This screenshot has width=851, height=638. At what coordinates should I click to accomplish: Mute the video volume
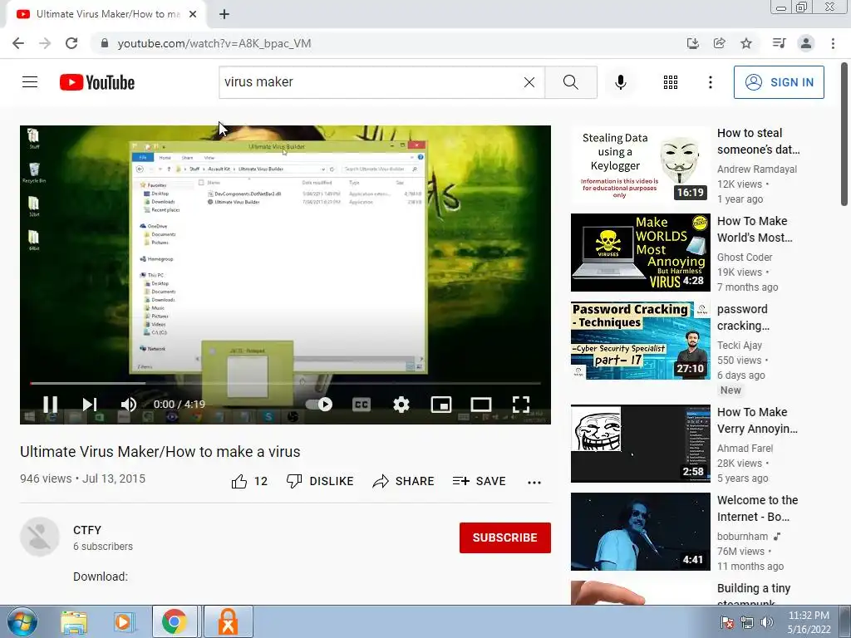coord(129,405)
